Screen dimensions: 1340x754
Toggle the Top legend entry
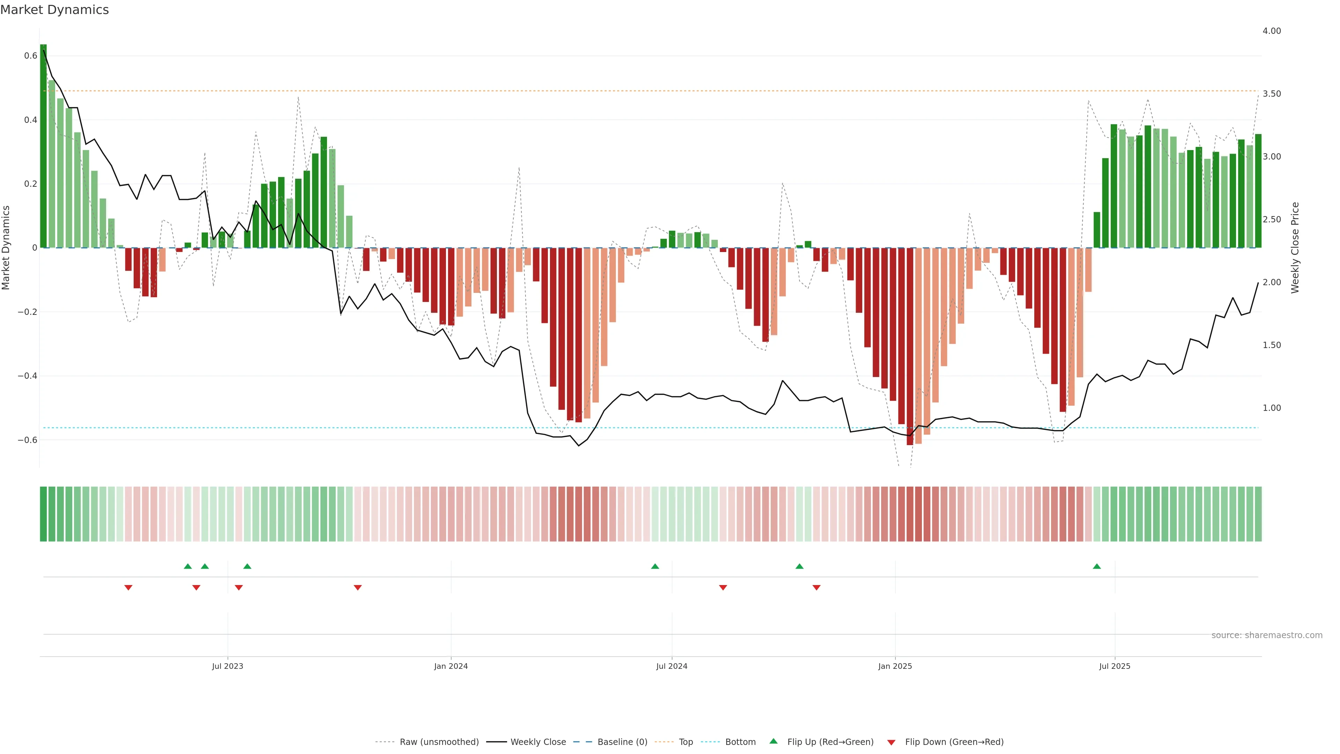pyautogui.click(x=686, y=741)
